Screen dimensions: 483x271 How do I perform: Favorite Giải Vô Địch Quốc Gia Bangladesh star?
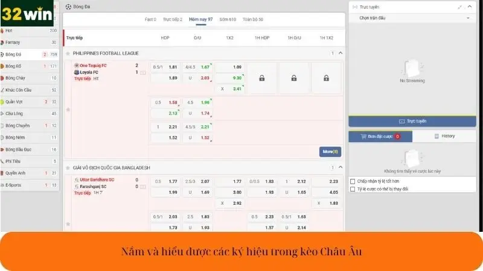tap(68, 168)
